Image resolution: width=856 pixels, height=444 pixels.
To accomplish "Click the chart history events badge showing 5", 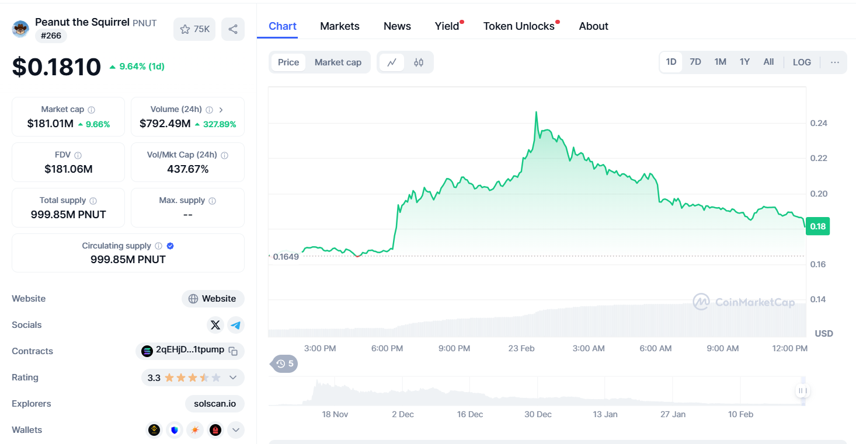I will tap(285, 364).
